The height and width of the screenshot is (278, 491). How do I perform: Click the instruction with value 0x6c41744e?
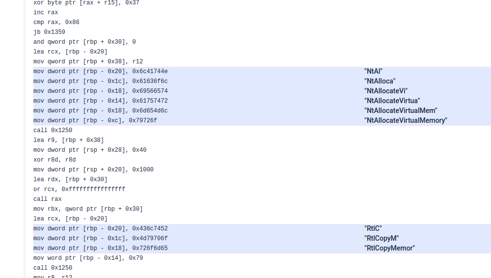pyautogui.click(x=101, y=71)
